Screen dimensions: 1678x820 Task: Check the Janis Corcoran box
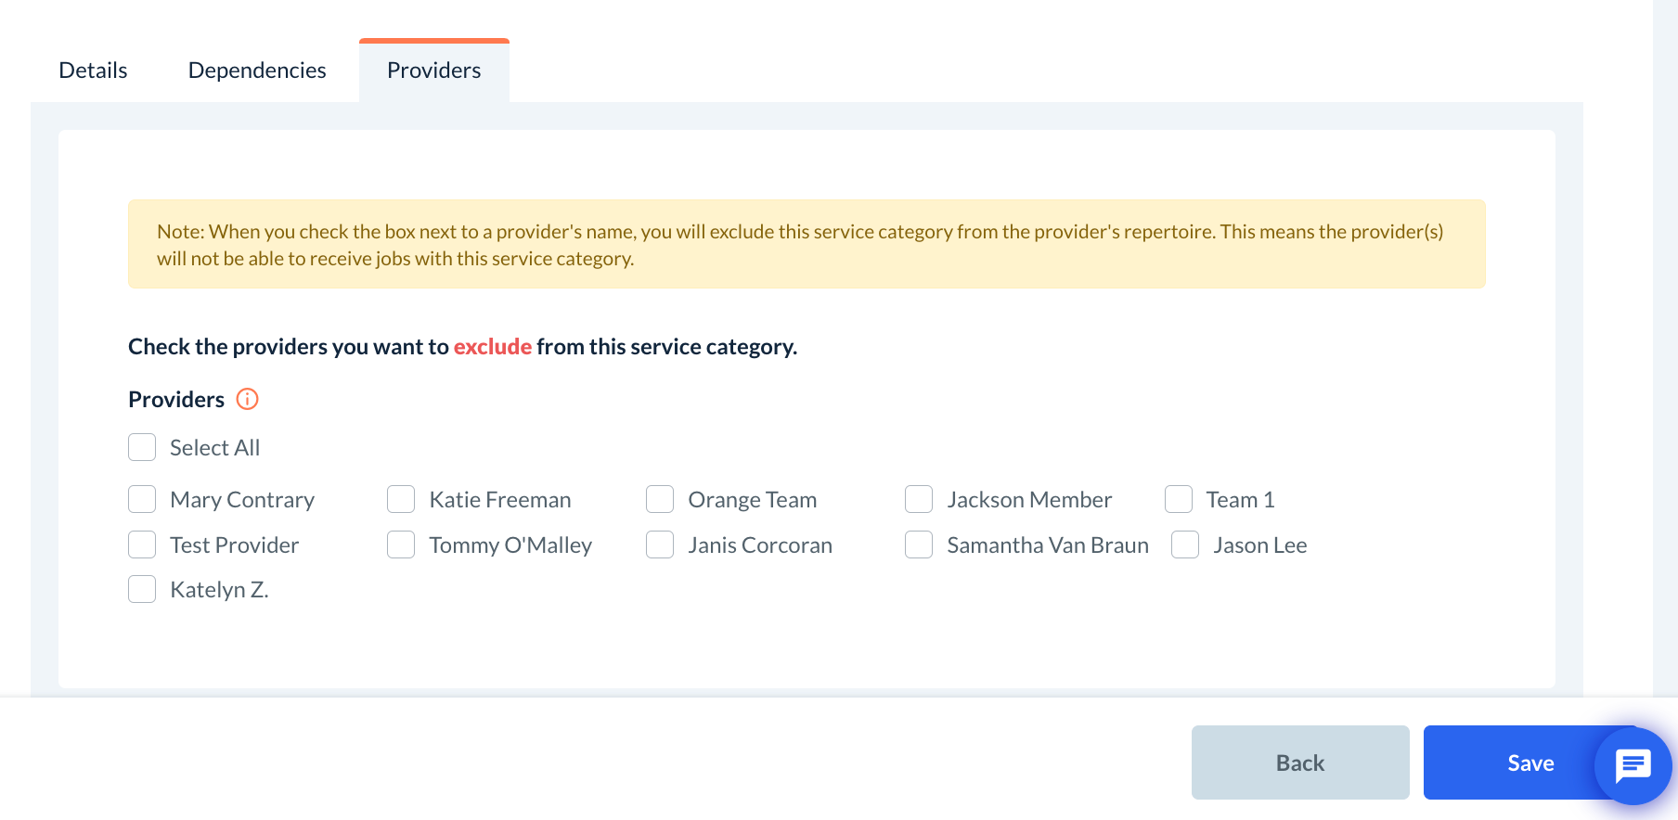coord(660,545)
